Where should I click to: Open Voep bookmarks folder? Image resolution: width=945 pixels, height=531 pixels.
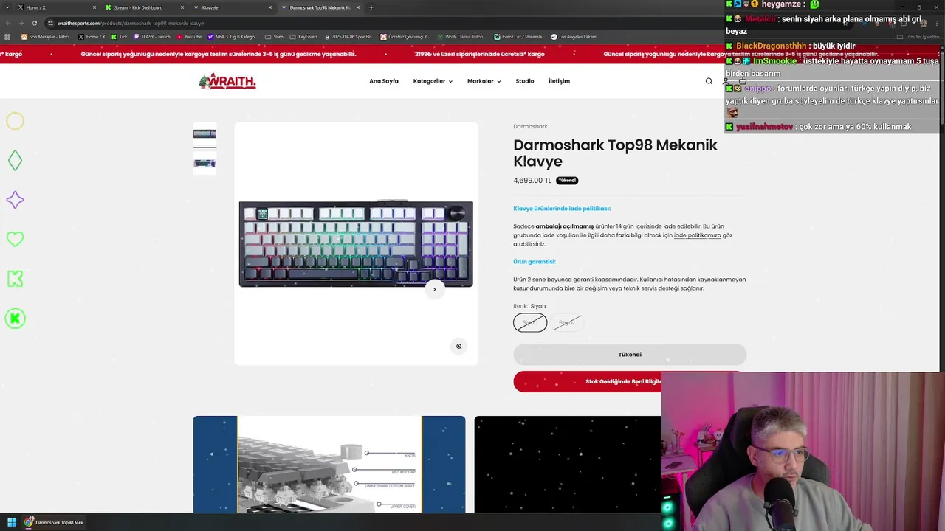(x=275, y=37)
